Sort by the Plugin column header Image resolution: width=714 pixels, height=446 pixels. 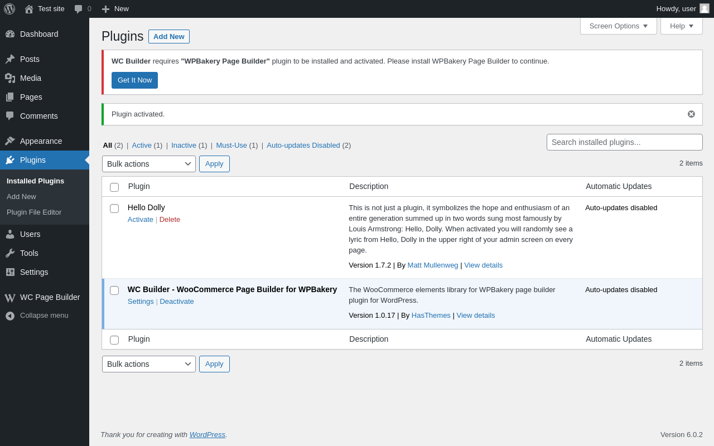[139, 186]
